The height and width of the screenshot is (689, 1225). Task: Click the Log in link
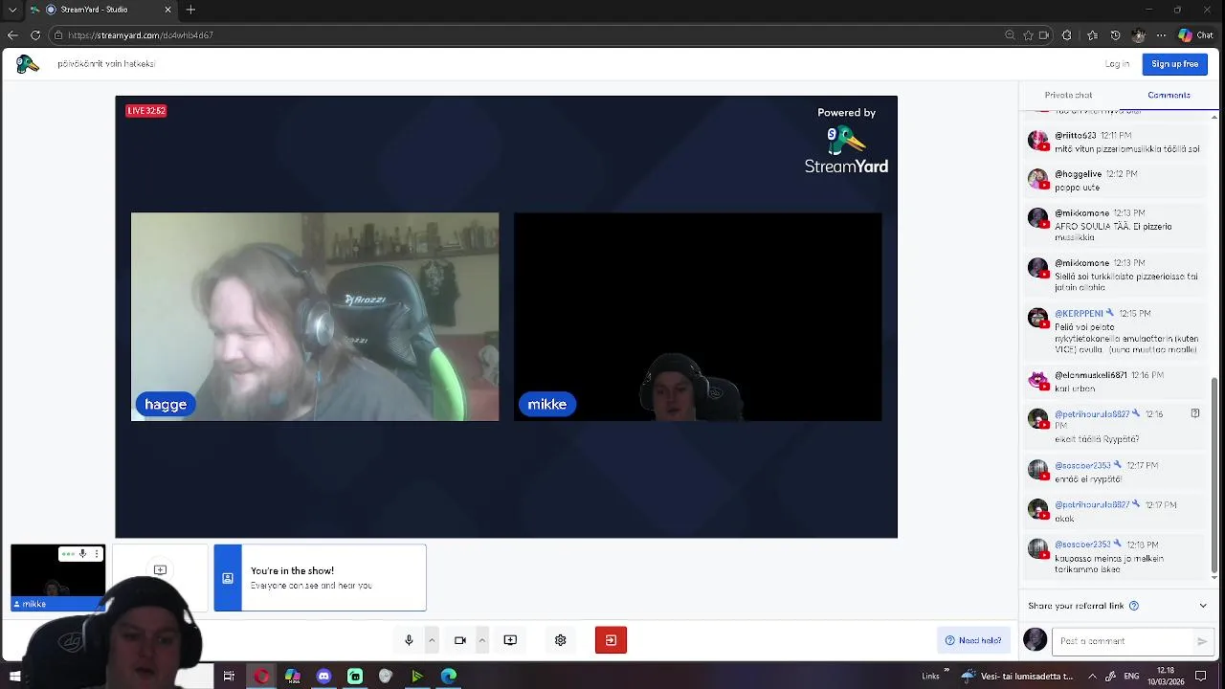pyautogui.click(x=1117, y=64)
